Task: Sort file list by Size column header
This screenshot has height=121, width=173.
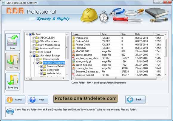Action: (127, 34)
